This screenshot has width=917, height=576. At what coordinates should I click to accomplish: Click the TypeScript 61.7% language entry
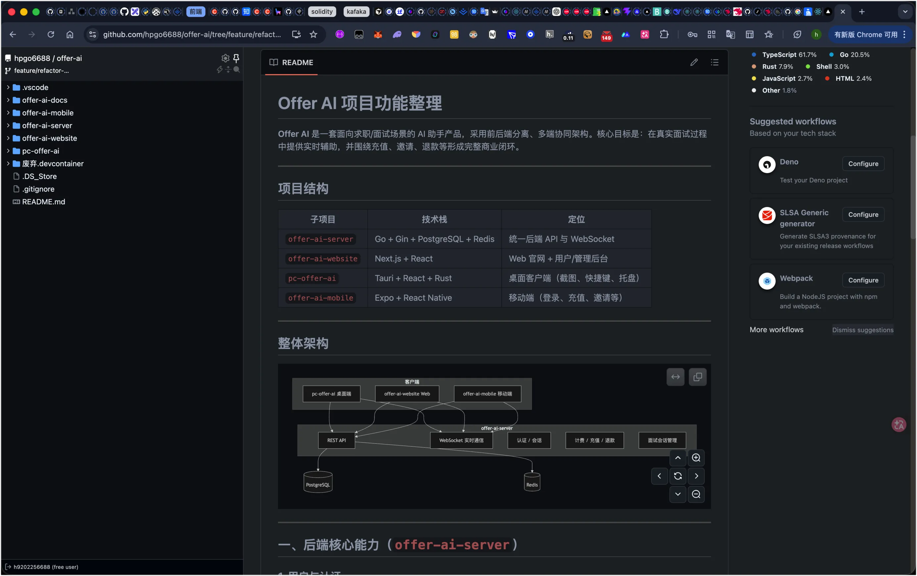coord(784,55)
